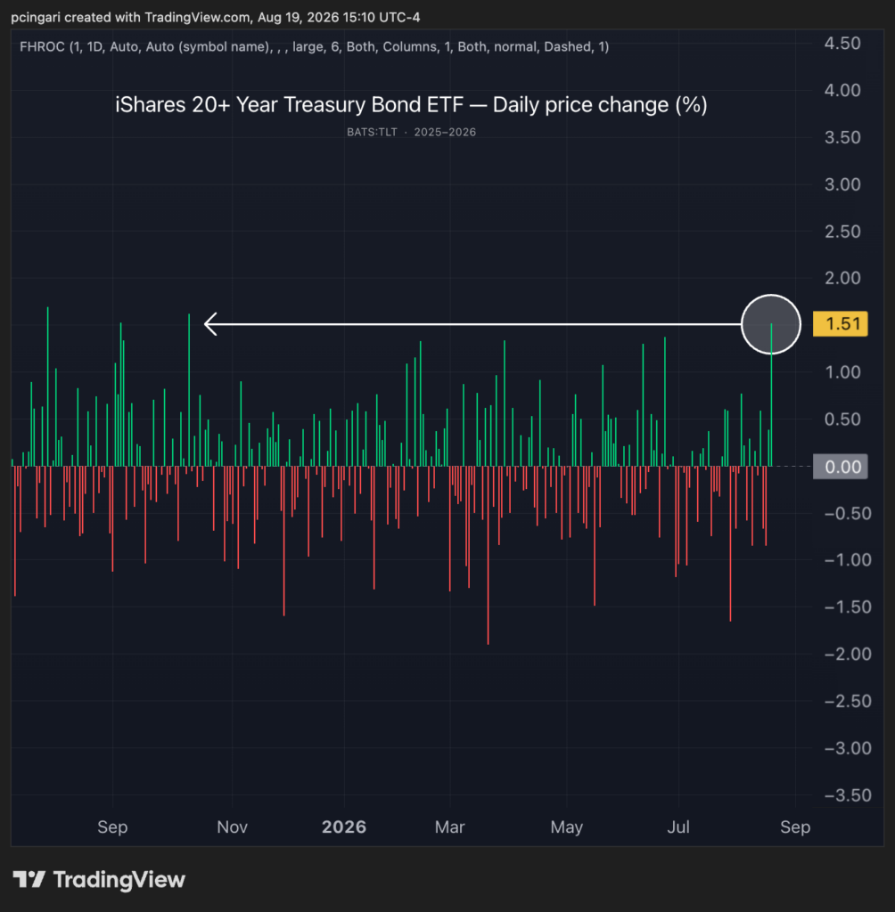Click the last Sep label on time axis
Screen dimensions: 895x912
point(795,827)
